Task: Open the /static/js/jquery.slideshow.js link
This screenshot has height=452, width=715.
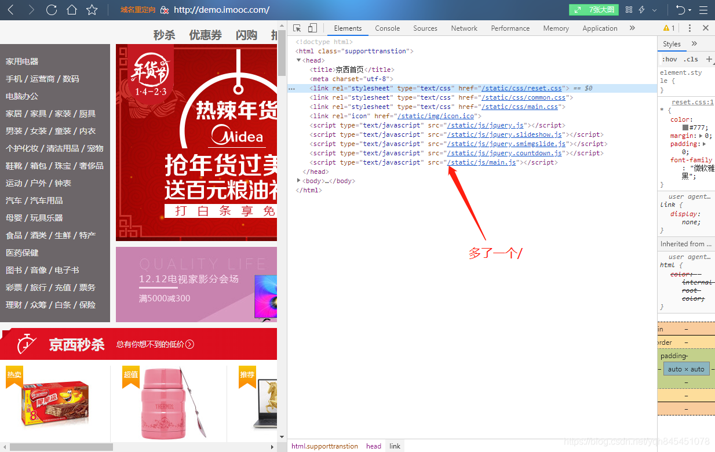Action: click(505, 134)
